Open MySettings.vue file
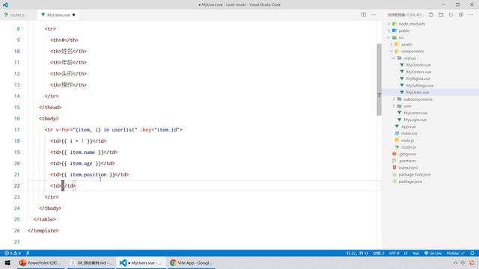Image resolution: width=479 pixels, height=269 pixels. pos(420,86)
